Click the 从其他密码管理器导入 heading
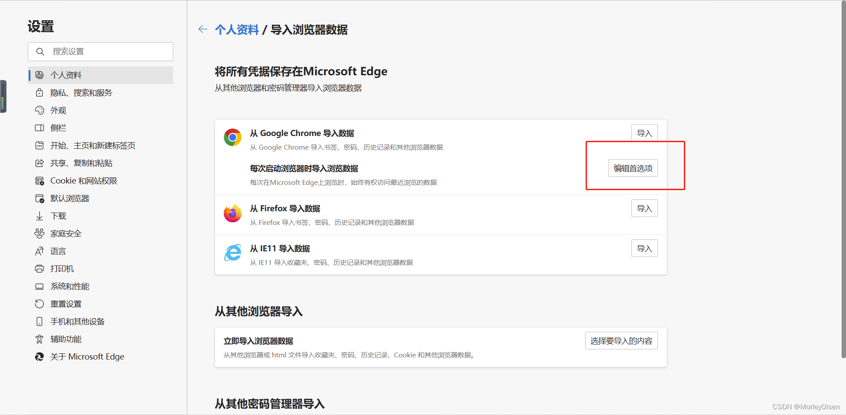This screenshot has height=415, width=846. point(270,404)
